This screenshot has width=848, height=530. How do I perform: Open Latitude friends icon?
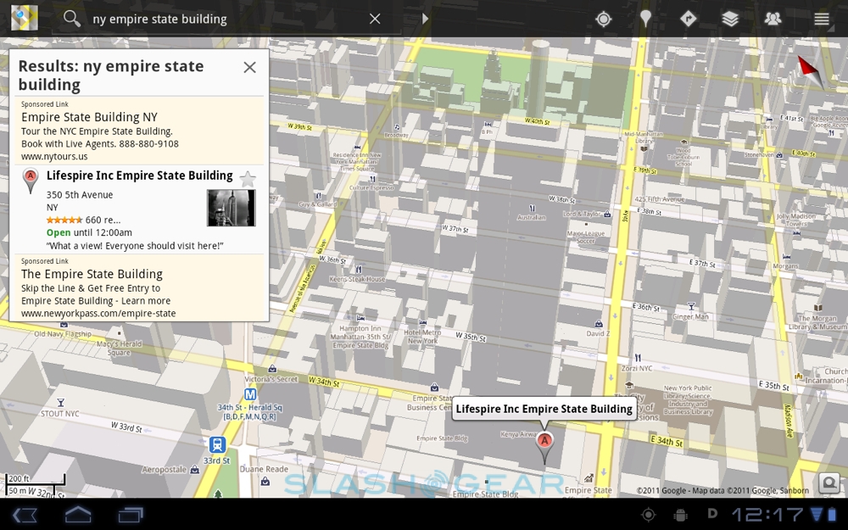point(773,19)
